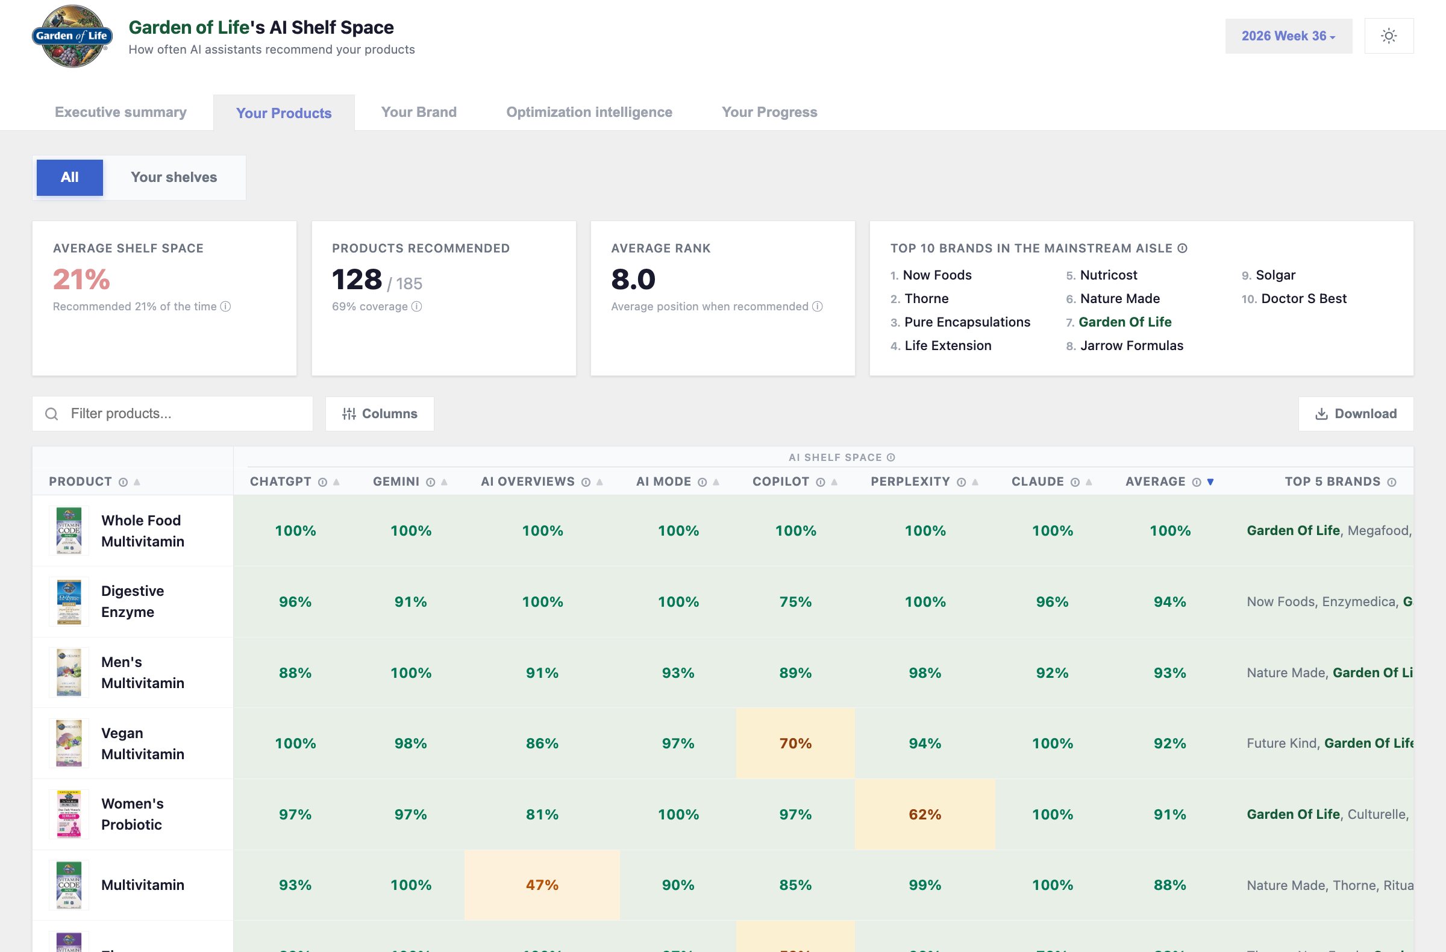Viewport: 1446px width, 952px height.
Task: Click the 47% AI Overviews cell for Multivitamin
Action: tap(542, 885)
